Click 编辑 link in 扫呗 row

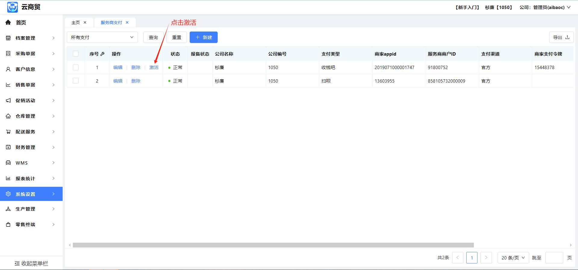118,81
